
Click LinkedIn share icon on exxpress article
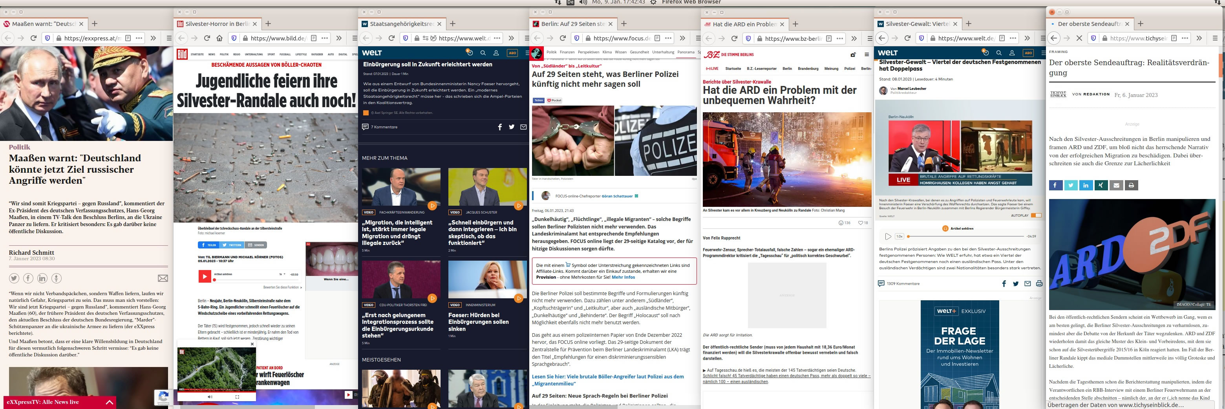[42, 278]
